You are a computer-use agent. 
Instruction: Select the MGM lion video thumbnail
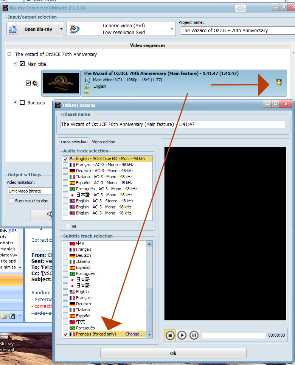point(61,83)
